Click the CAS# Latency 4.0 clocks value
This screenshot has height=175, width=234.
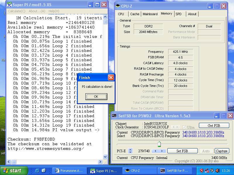click(x=180, y=63)
